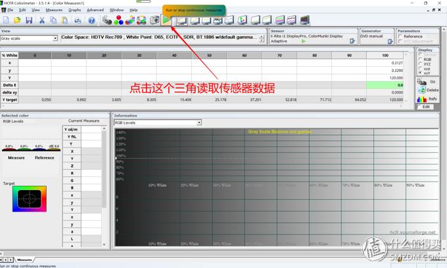The height and width of the screenshot is (268, 447).
Task: Cut selection with the scissors icon
Action: (x=41, y=20)
